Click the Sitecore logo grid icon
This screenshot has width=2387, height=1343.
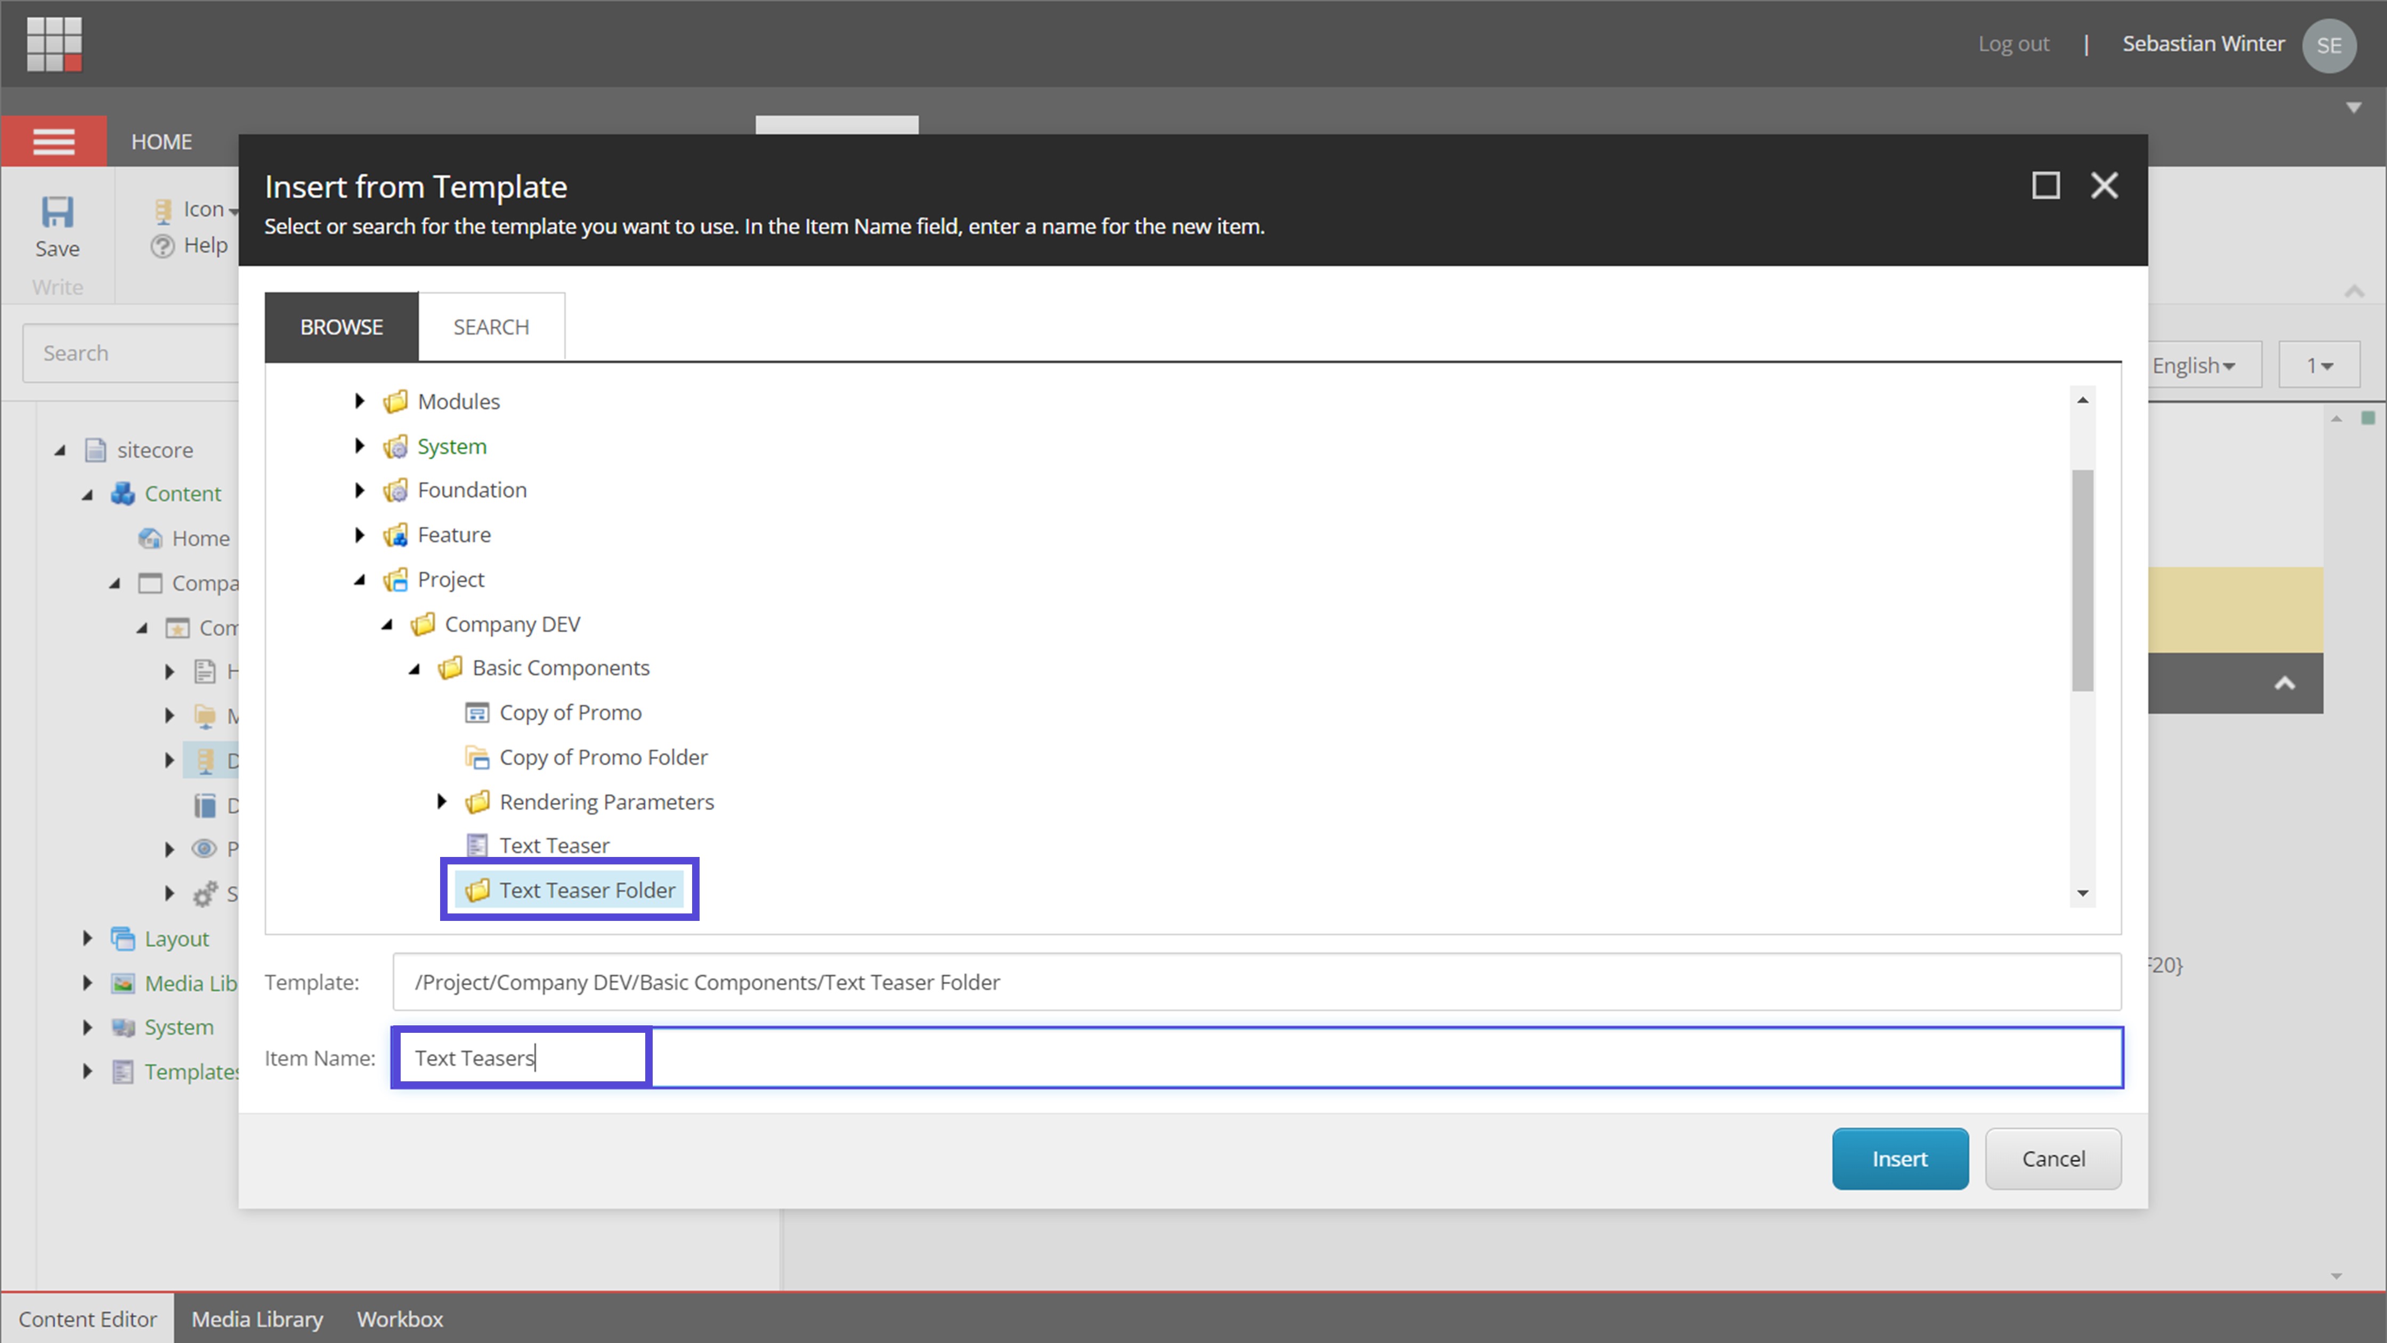pyautogui.click(x=55, y=44)
